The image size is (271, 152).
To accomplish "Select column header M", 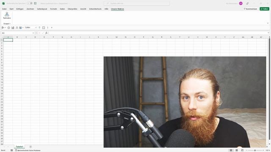I will (x=116, y=37).
